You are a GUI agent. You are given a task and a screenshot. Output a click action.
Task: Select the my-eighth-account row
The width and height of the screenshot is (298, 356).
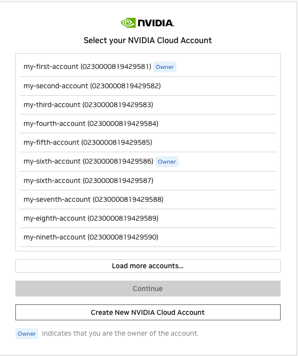point(91,218)
